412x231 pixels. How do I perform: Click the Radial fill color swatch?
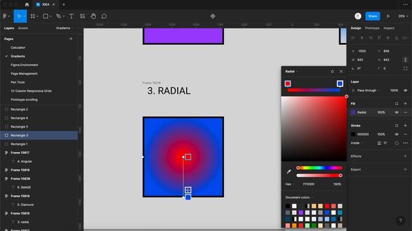[353, 112]
